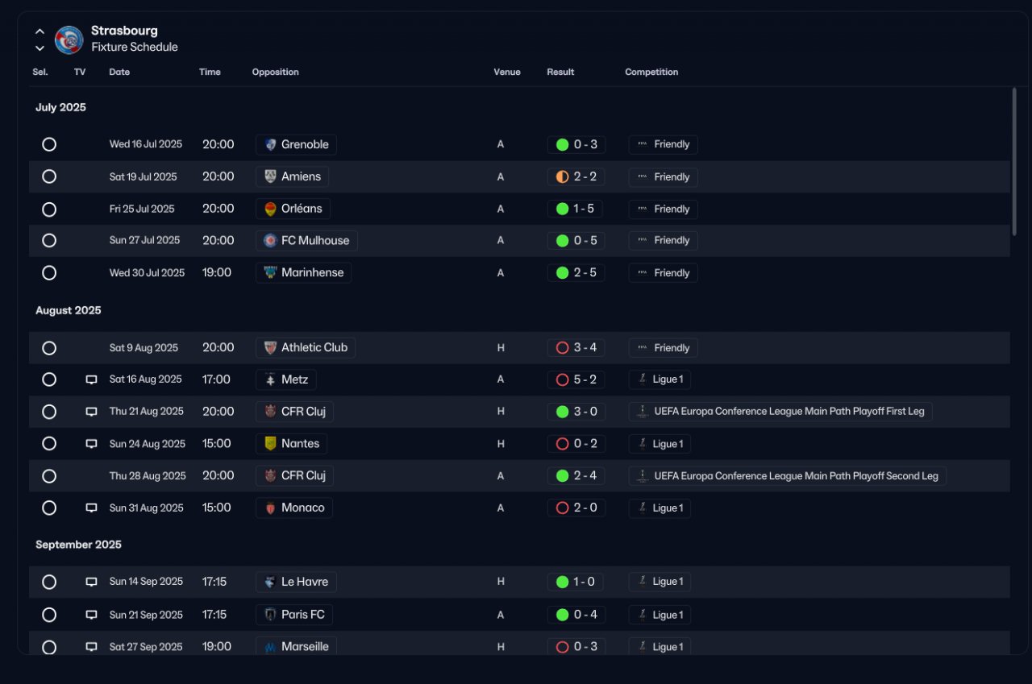Click the Result column header

pyautogui.click(x=560, y=72)
